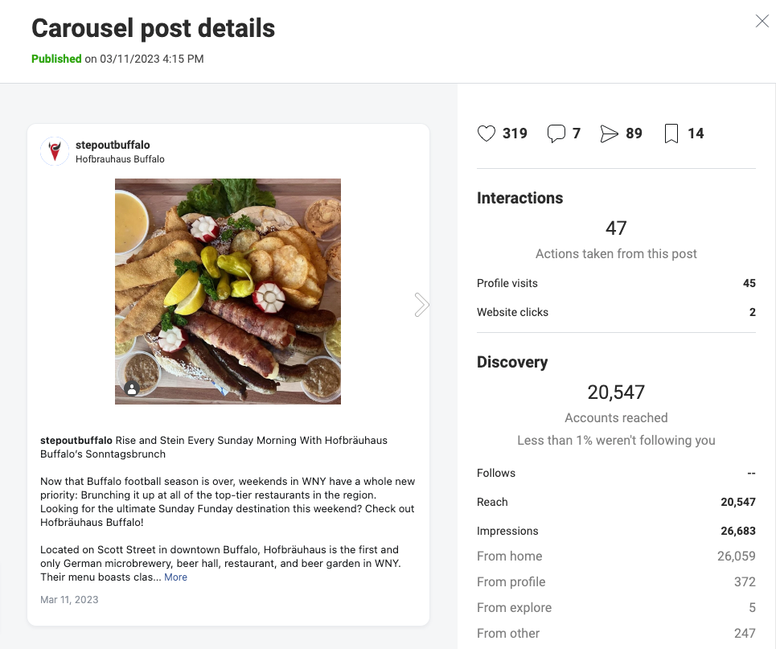Image resolution: width=776 pixels, height=649 pixels.
Task: Click the Profile visits row
Action: tap(616, 283)
